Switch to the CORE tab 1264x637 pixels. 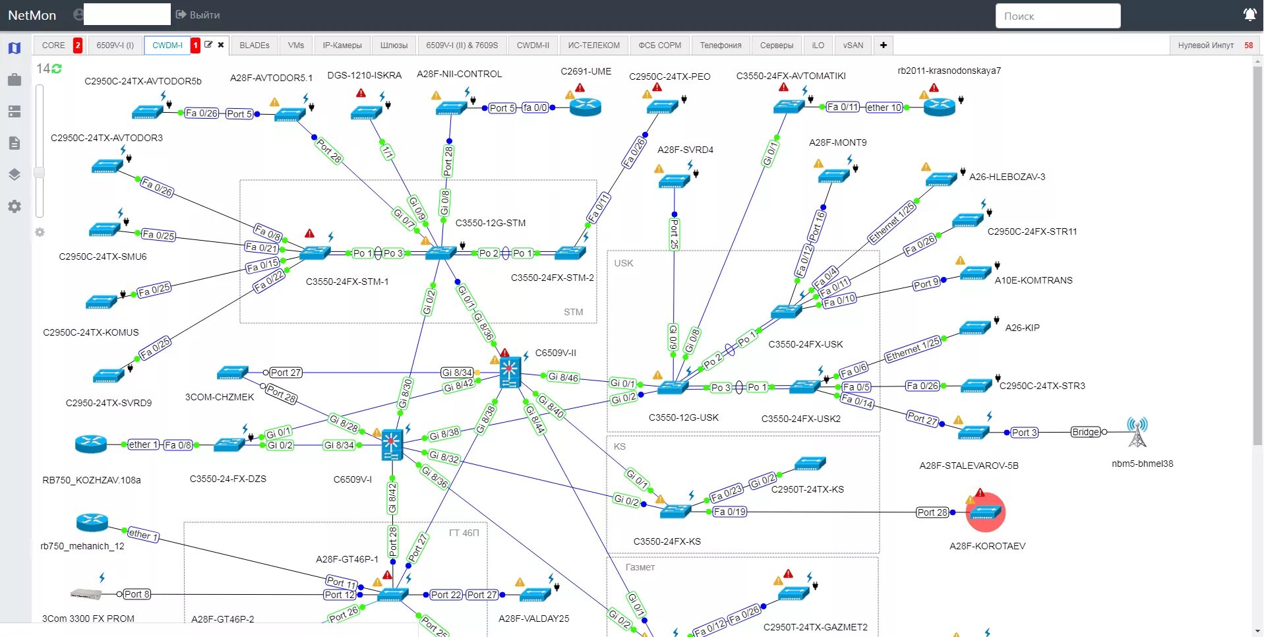pos(53,45)
